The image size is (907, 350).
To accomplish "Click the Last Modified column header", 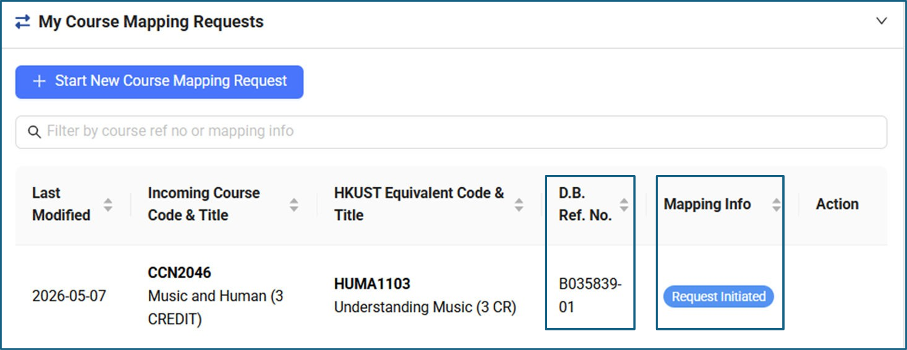I will [61, 204].
